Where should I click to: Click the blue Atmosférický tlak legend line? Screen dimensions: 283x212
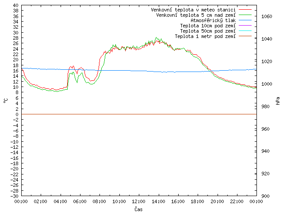(245, 20)
